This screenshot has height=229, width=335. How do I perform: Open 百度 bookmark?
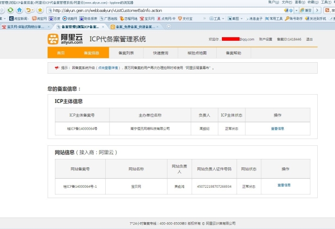coord(54,19)
